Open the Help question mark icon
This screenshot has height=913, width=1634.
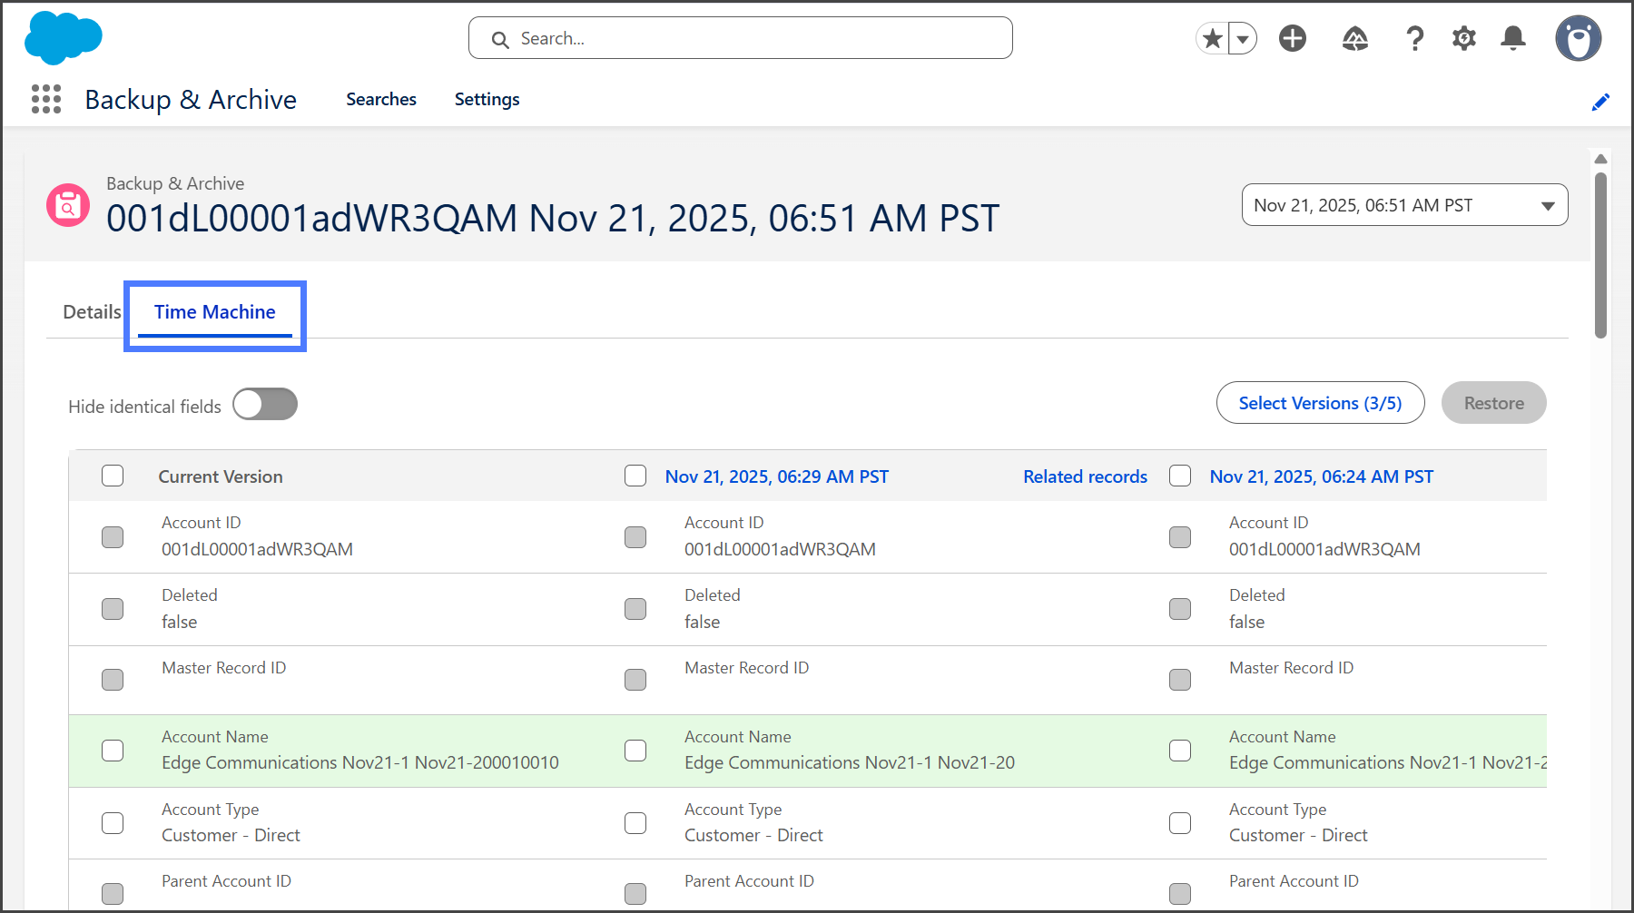pos(1414,38)
